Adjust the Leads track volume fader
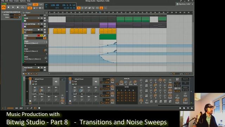This screenshot has height=127, width=225. (35, 21)
